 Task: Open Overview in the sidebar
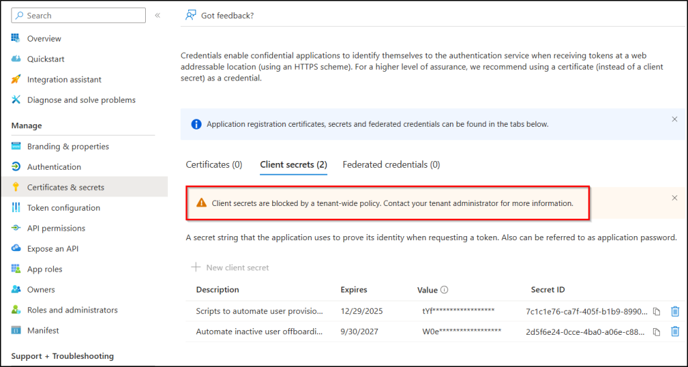tap(44, 39)
